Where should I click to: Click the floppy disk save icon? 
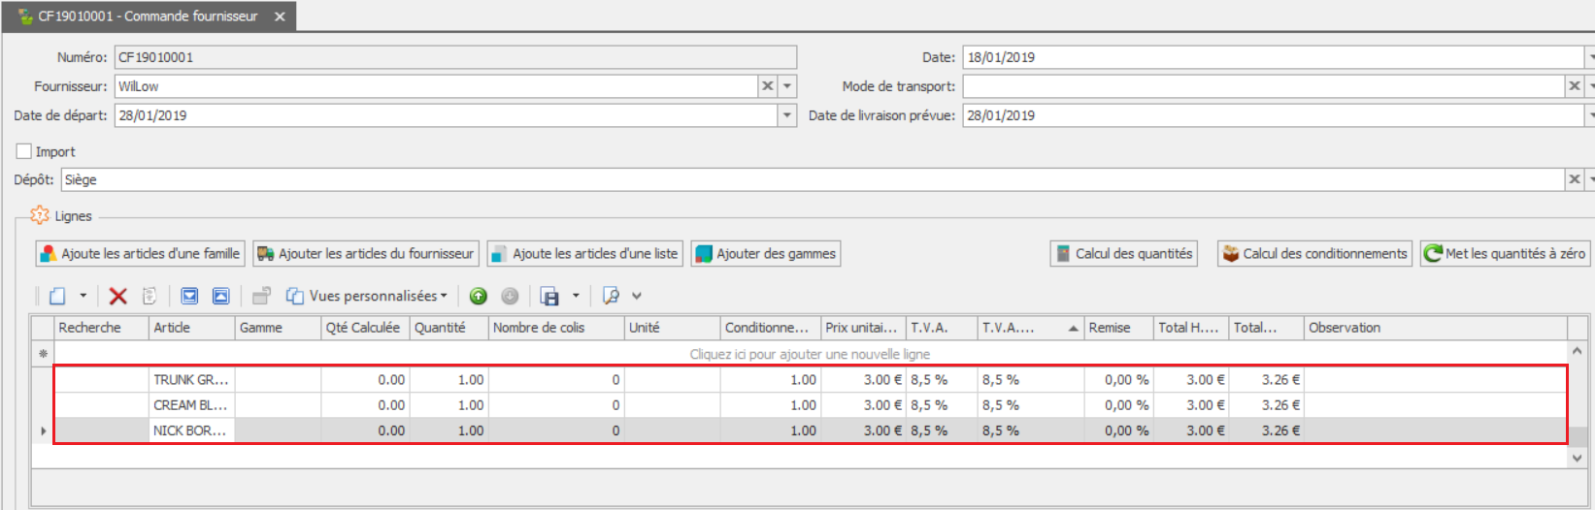coord(549,297)
